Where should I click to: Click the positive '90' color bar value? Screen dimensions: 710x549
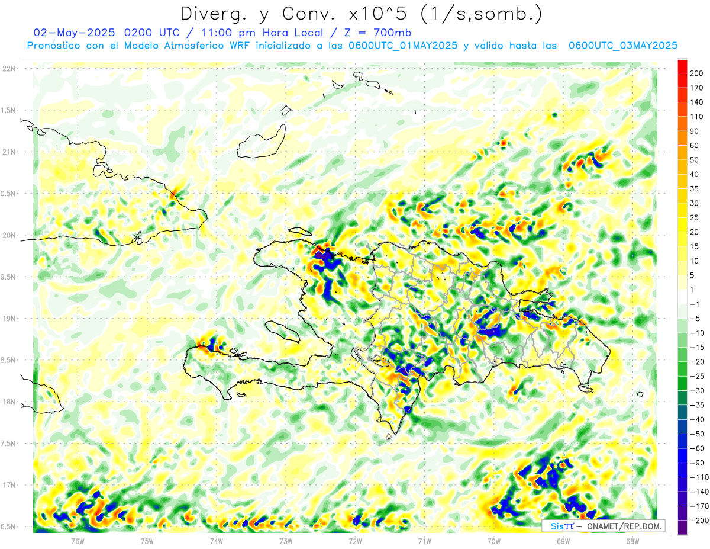pyautogui.click(x=695, y=131)
